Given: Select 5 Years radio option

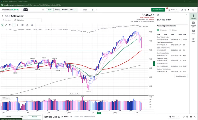Looking at the screenshot, I should pyautogui.click(x=170, y=30).
